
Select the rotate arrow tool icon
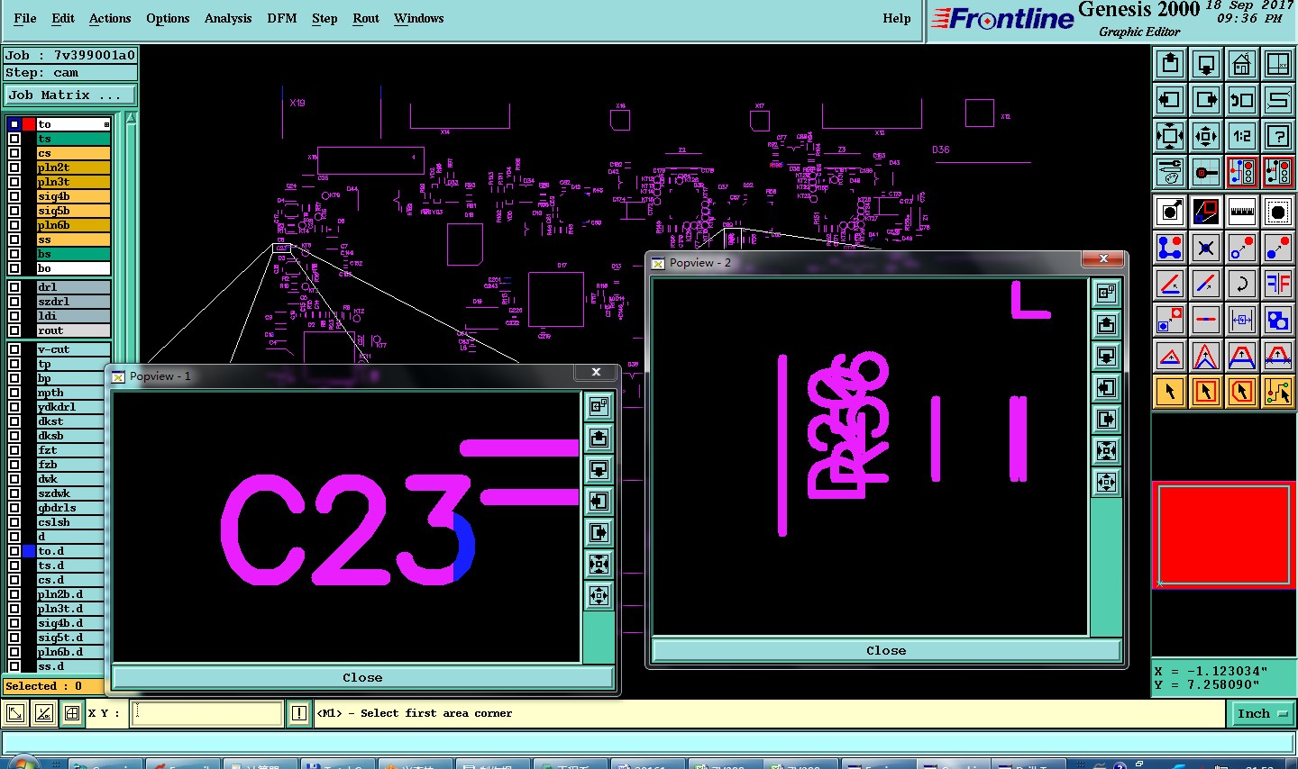1242,284
